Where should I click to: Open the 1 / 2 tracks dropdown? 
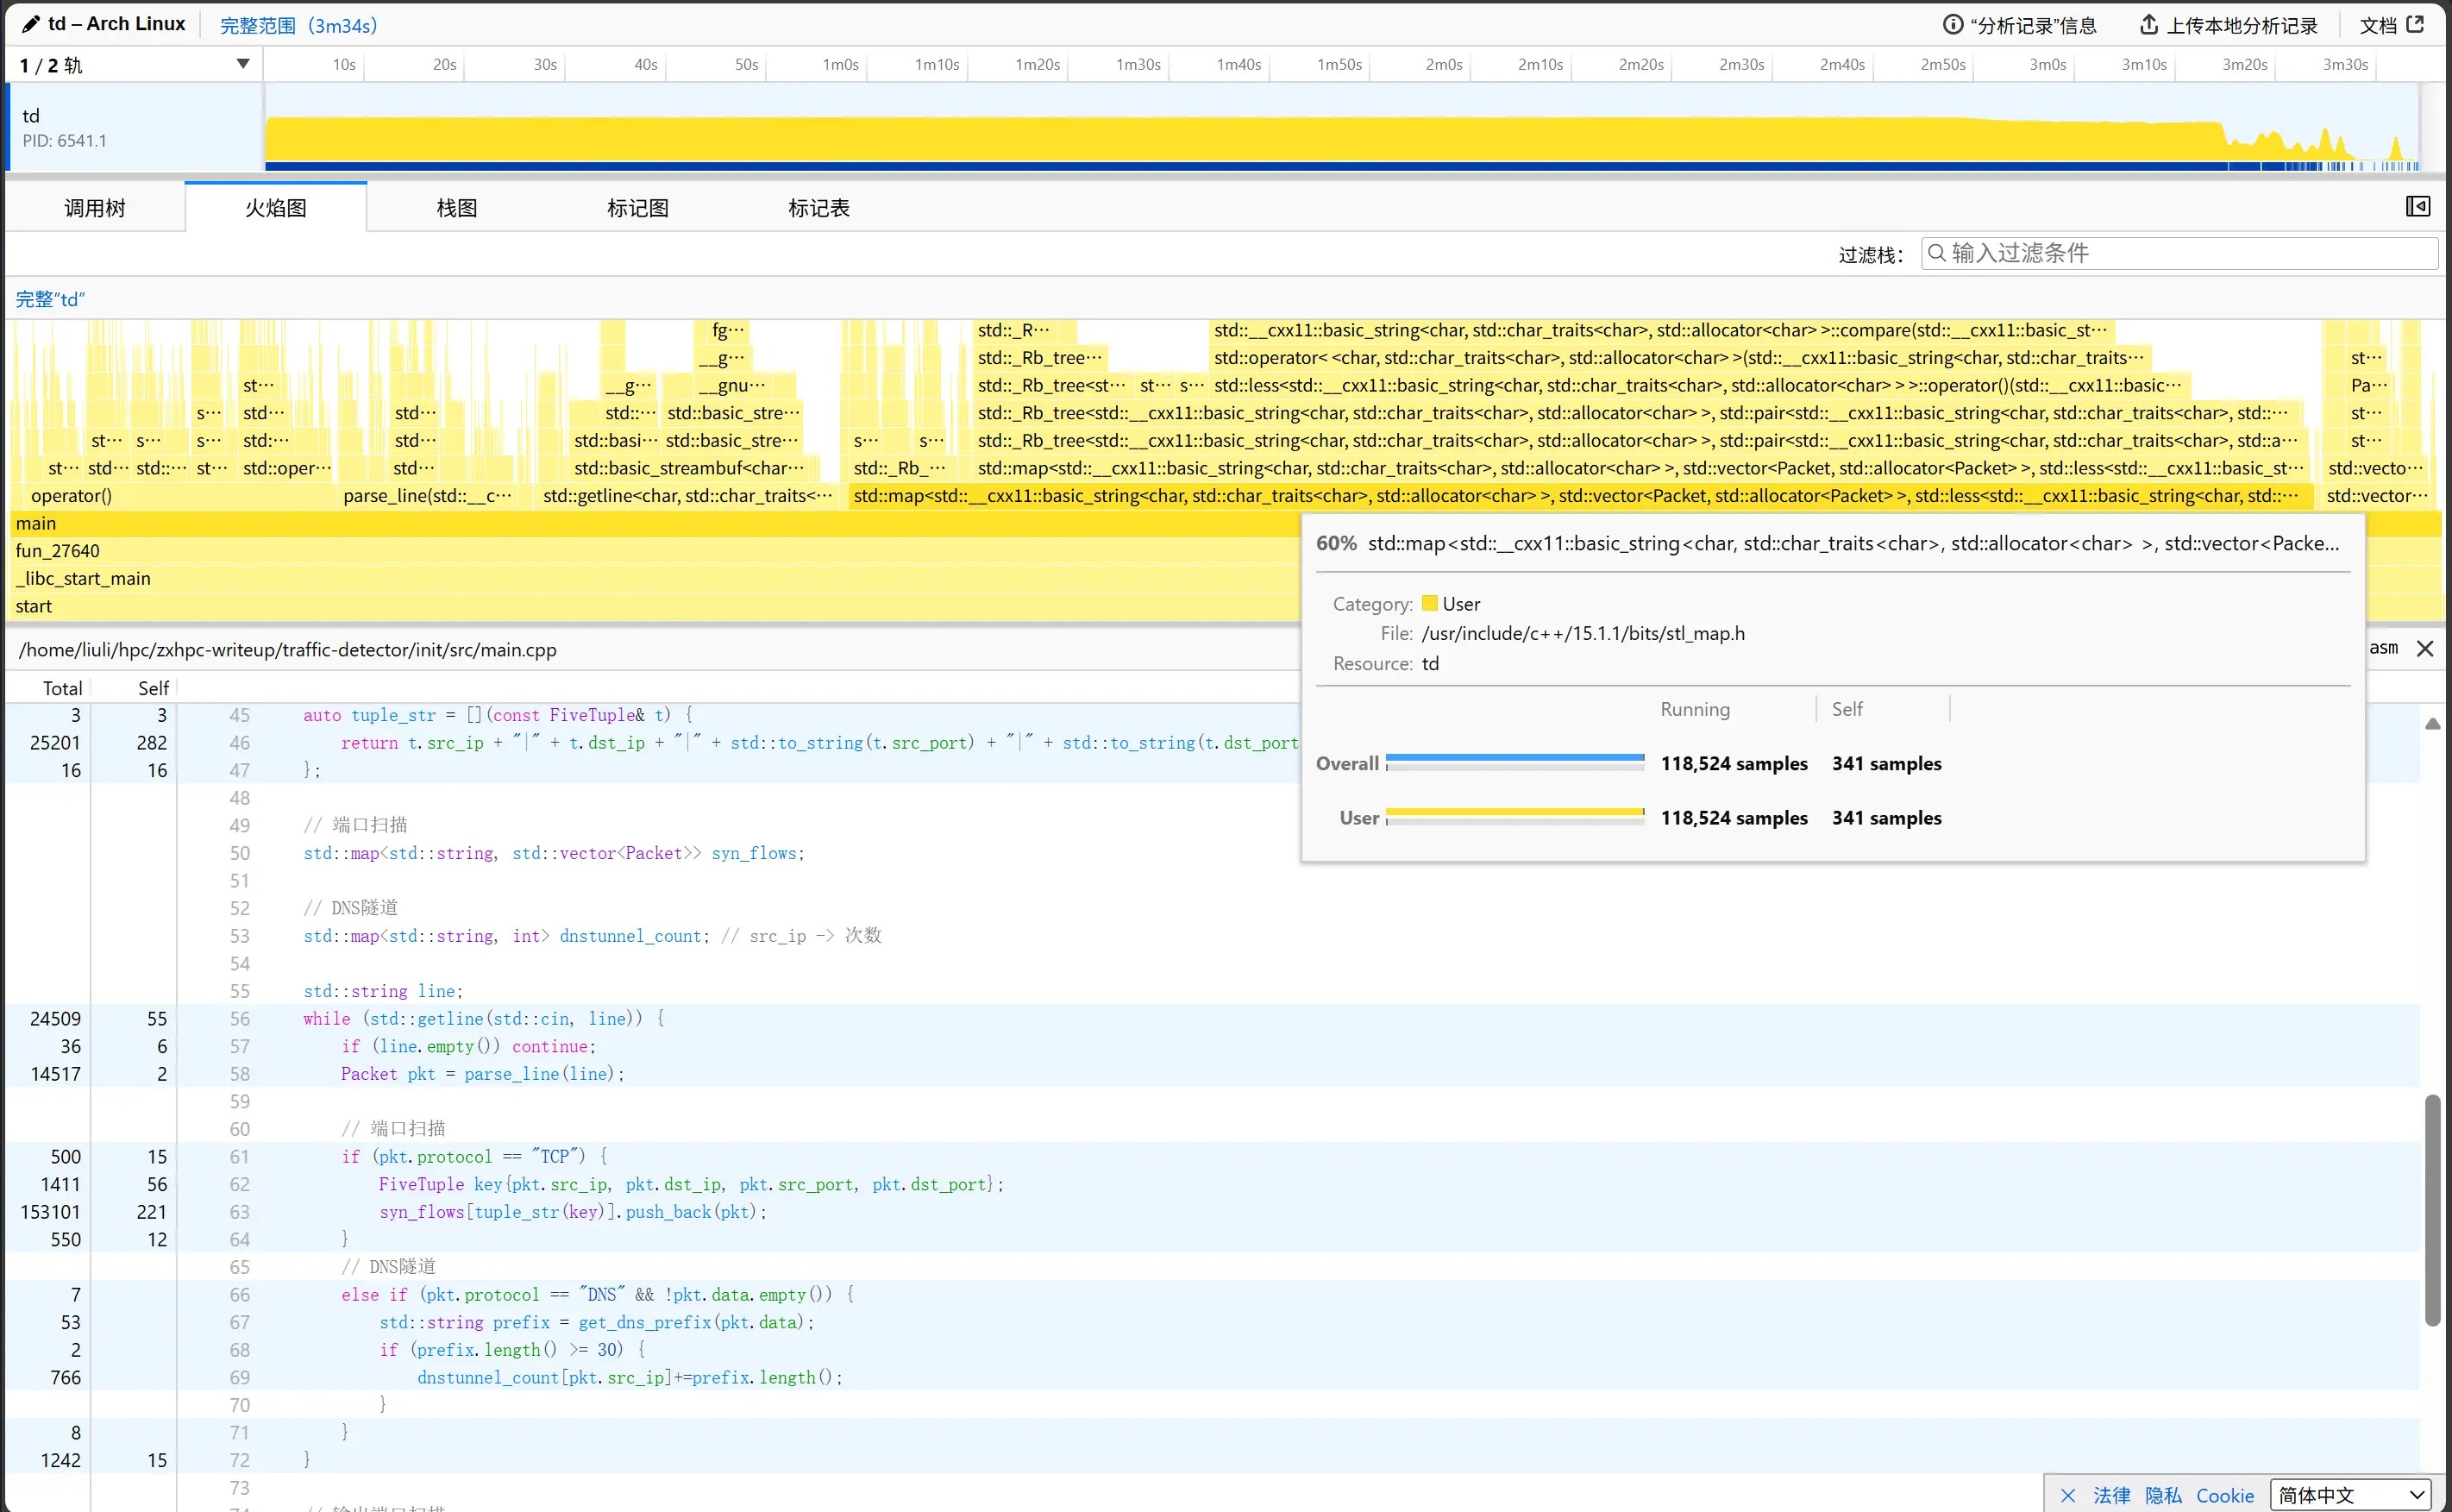coord(242,65)
